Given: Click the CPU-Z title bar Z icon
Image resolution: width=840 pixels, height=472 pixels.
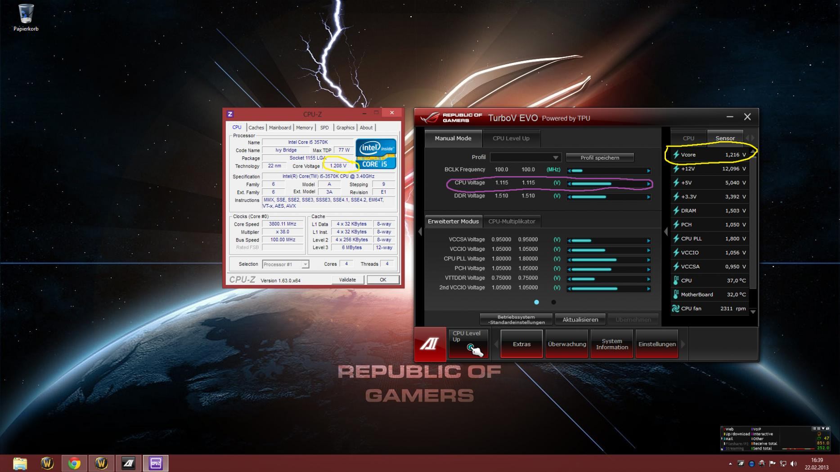Looking at the screenshot, I should [x=230, y=114].
